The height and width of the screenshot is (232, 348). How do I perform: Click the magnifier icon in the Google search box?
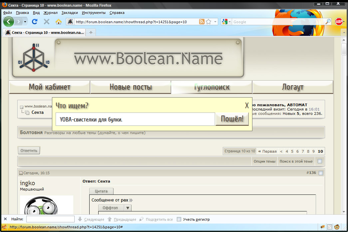pyautogui.click(x=328, y=22)
